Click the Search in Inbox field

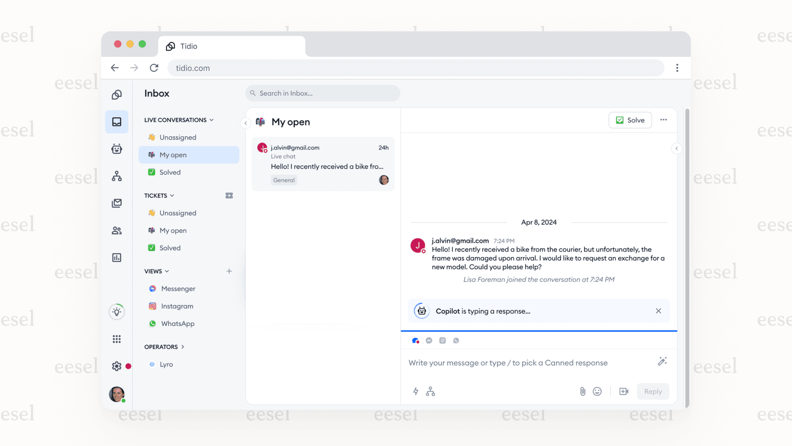click(x=322, y=93)
